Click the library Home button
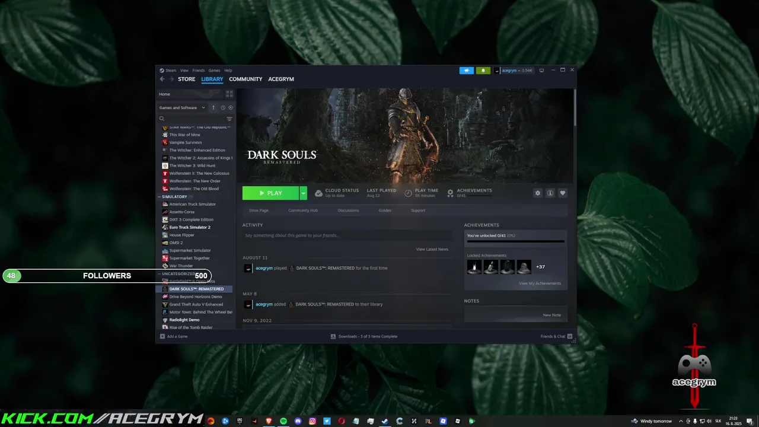Image resolution: width=759 pixels, height=427 pixels. tap(190, 94)
